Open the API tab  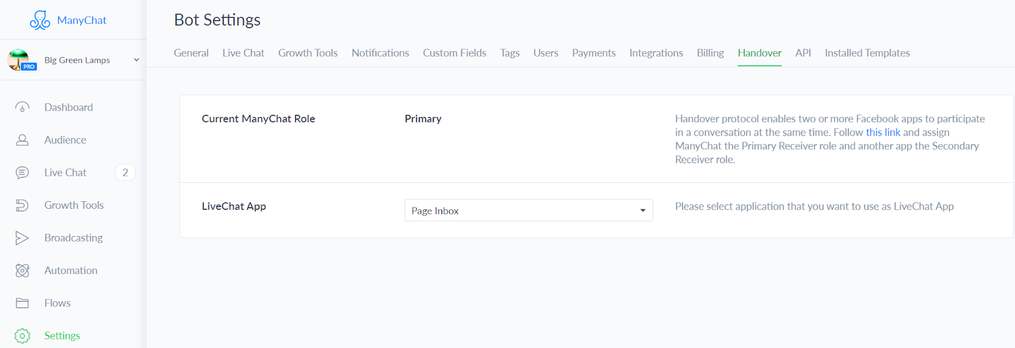click(803, 53)
